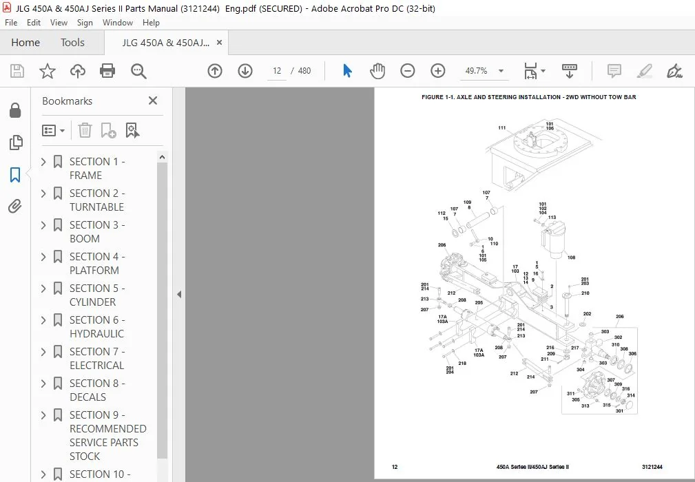Viewport: 695px width, 482px height.
Task: Select the Highlight text pen tool
Action: pyautogui.click(x=645, y=71)
